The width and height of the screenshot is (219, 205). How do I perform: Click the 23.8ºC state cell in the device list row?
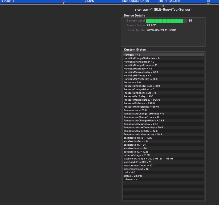click(89, 1)
